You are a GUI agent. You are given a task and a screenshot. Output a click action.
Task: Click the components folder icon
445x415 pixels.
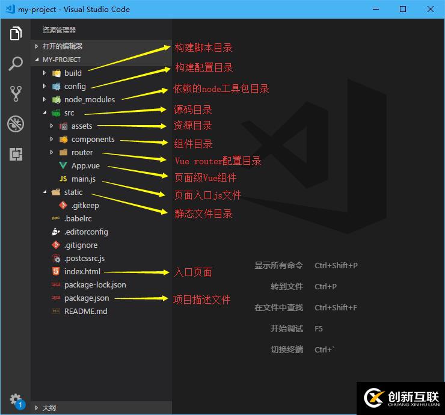tap(64, 140)
